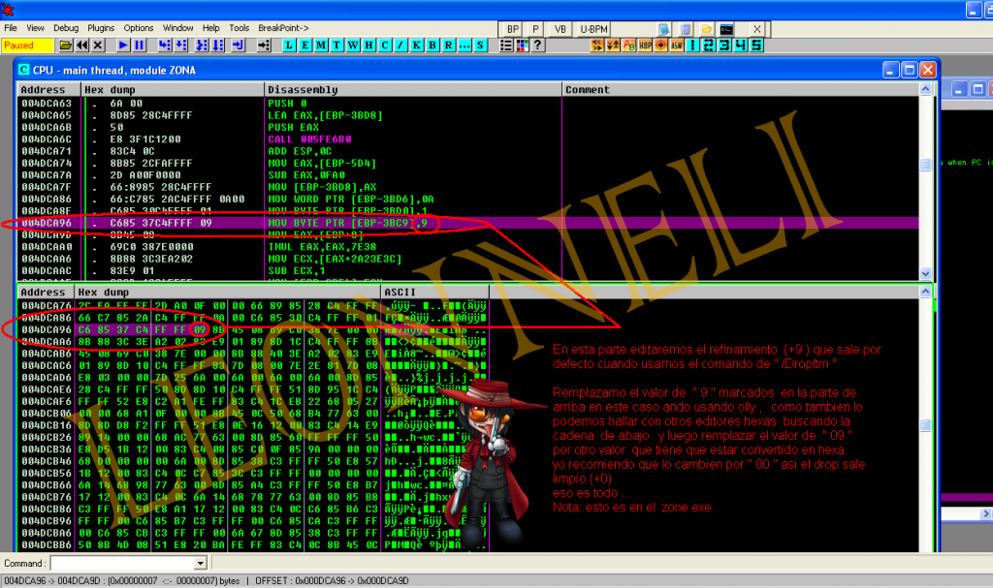The width and height of the screenshot is (993, 588).
Task: Open the Debug menu
Action: (66, 28)
